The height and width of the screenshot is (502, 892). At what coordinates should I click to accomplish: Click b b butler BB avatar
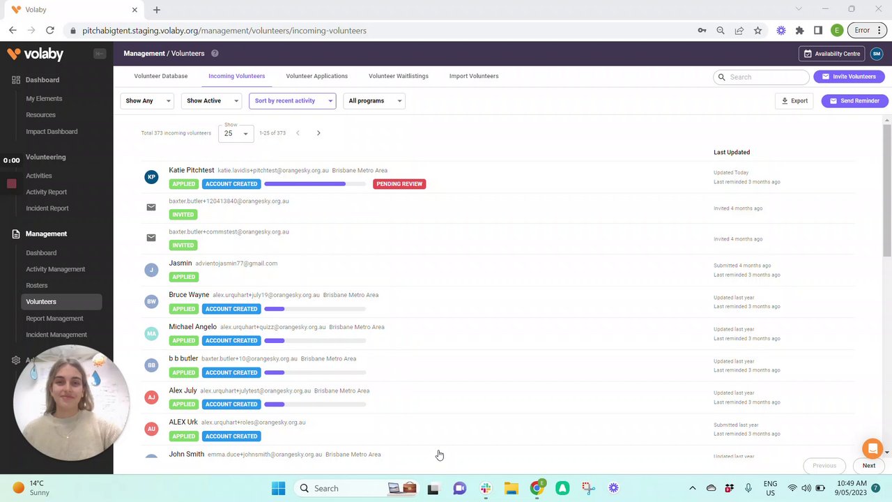[x=151, y=365]
